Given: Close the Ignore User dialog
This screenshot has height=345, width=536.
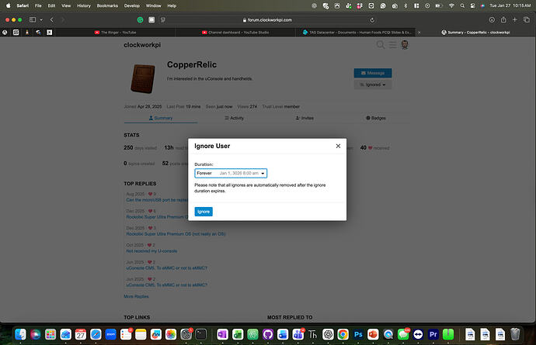Looking at the screenshot, I should [x=338, y=146].
